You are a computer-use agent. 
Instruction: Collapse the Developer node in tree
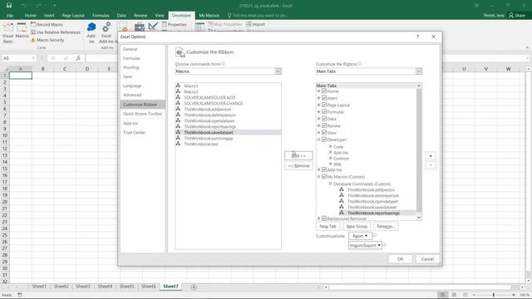tap(318, 140)
